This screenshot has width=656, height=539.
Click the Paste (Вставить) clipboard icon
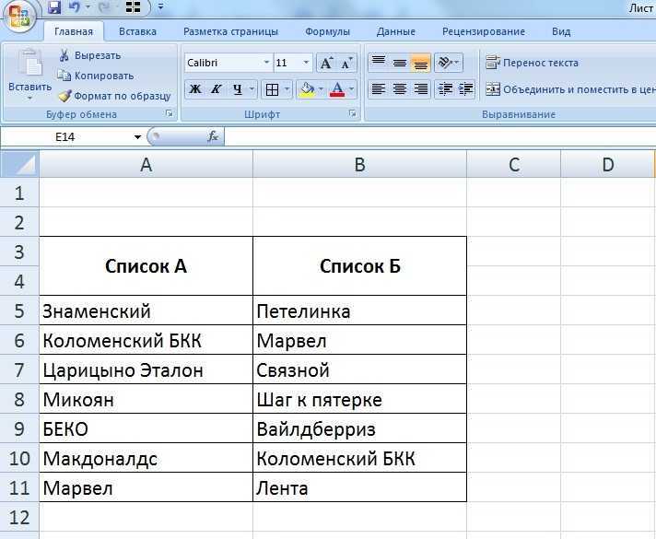click(x=30, y=64)
